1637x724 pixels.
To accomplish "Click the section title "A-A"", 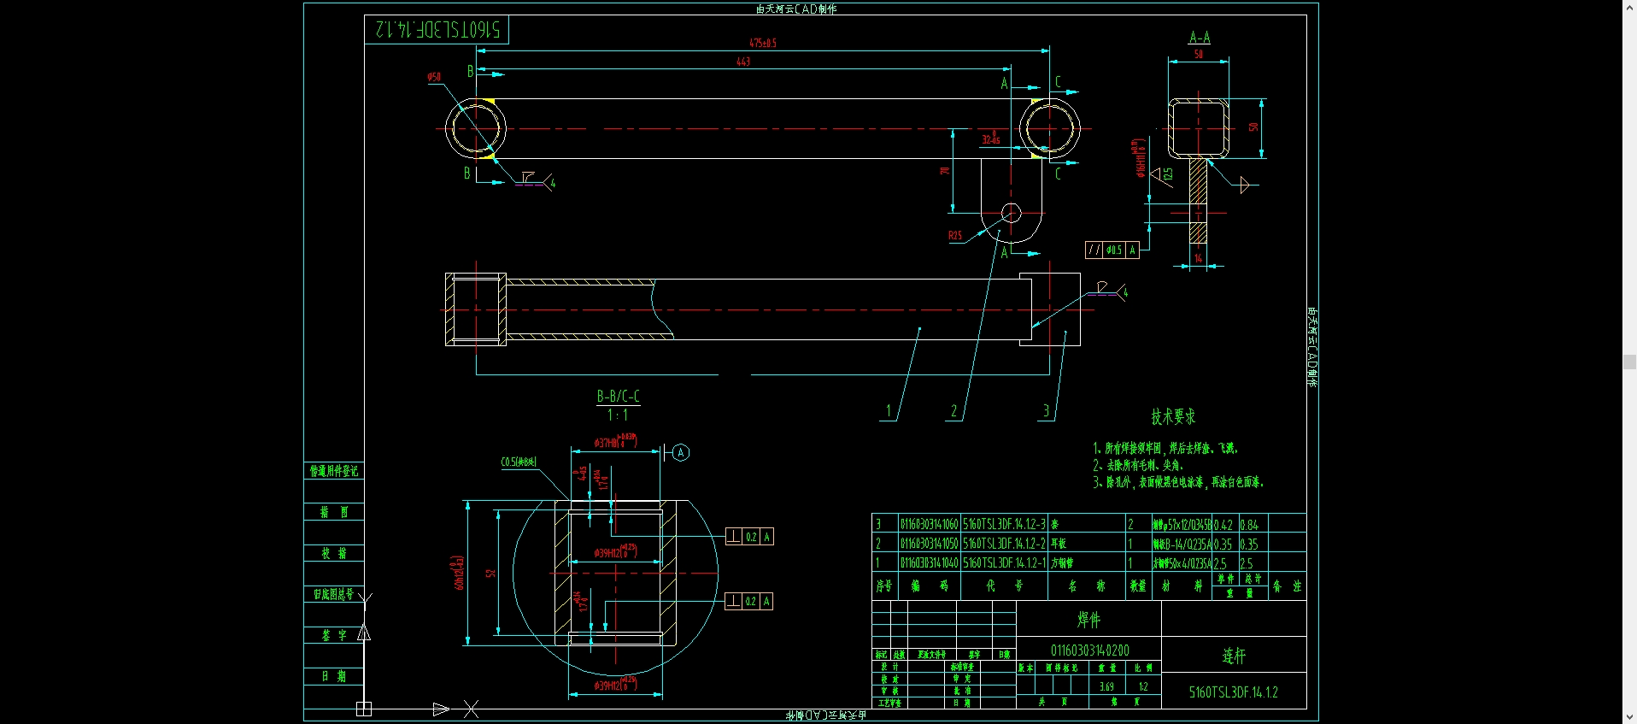I will 1200,38.
